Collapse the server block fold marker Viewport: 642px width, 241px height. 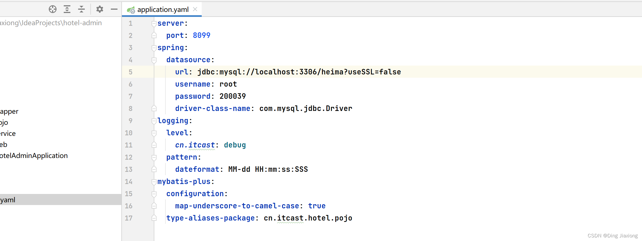click(x=154, y=24)
